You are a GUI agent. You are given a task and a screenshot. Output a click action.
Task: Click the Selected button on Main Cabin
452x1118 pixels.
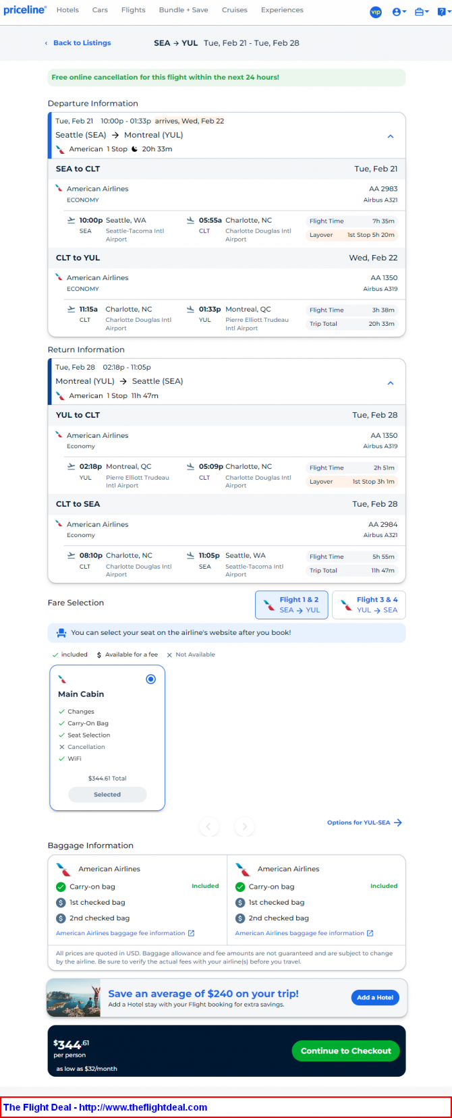[107, 795]
